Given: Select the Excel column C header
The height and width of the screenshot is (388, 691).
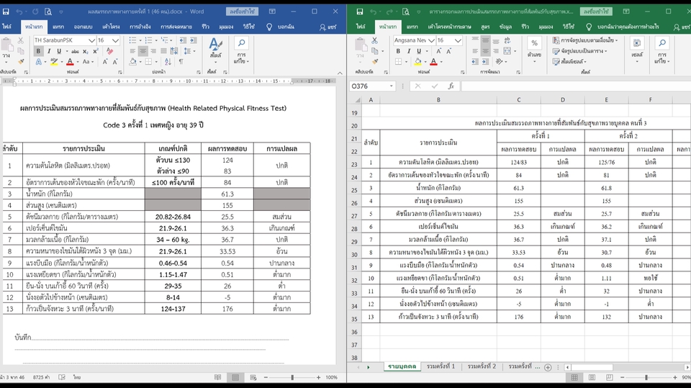Looking at the screenshot, I should (519, 100).
